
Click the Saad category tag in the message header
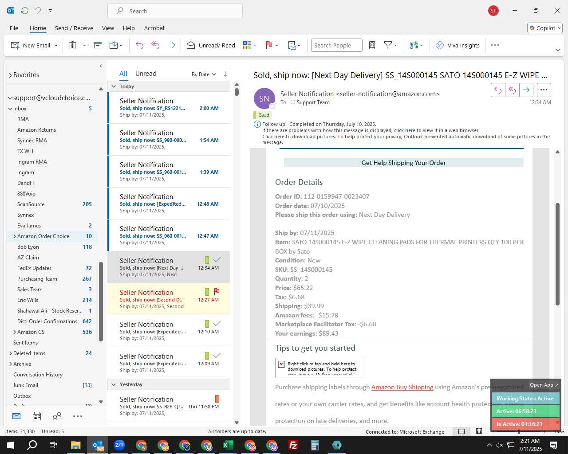[262, 115]
